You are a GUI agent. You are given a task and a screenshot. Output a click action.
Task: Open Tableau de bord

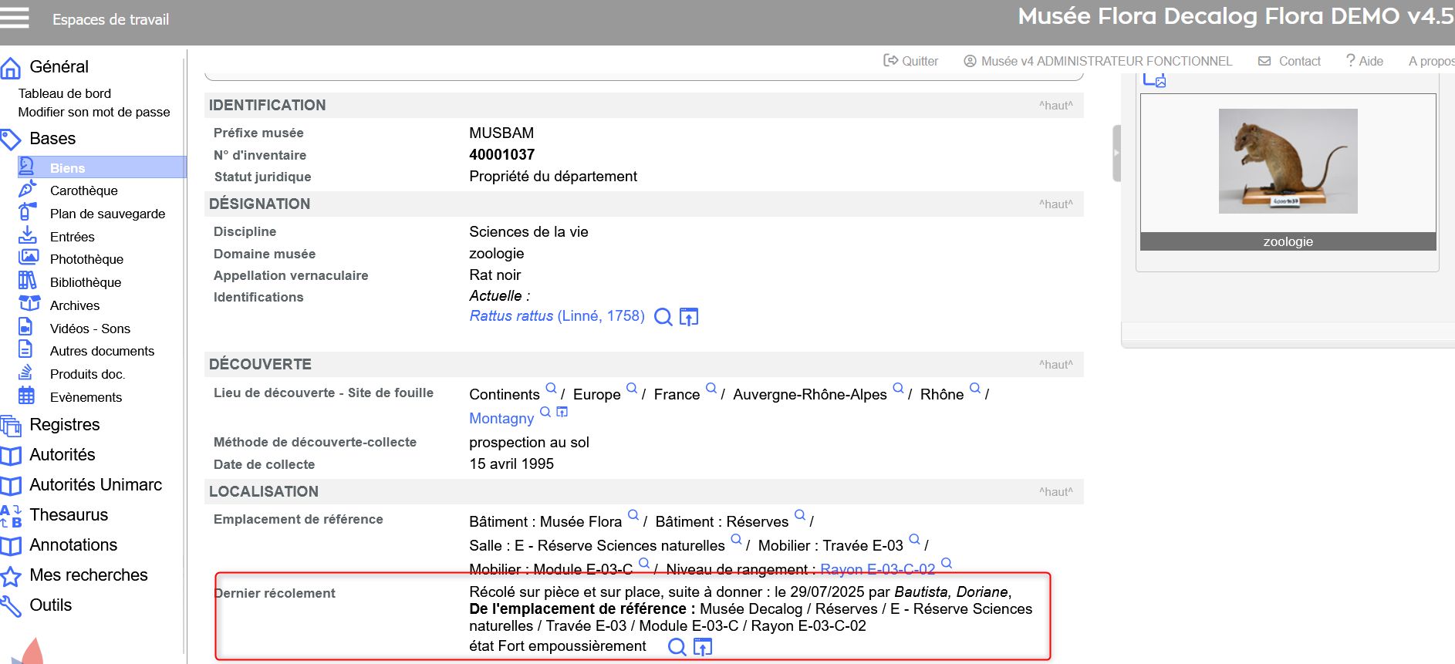[x=65, y=93]
